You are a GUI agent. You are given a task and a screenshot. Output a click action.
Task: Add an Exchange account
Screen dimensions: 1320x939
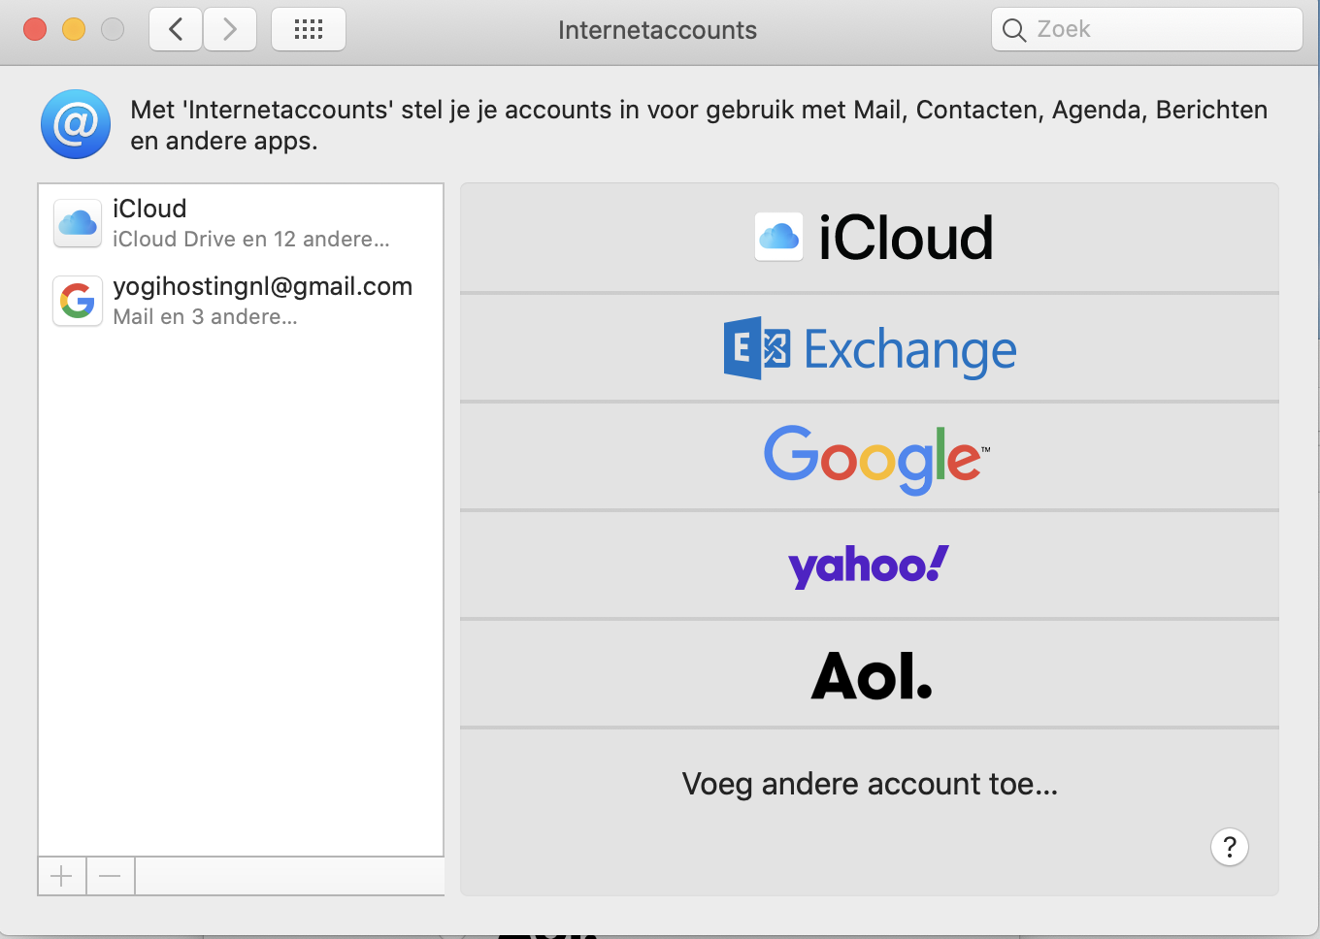(x=870, y=347)
